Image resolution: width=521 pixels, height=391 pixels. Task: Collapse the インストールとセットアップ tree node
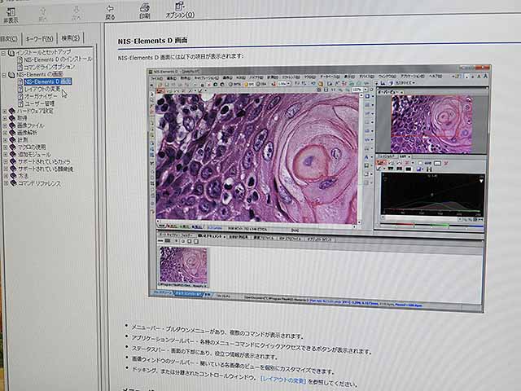tap(3, 54)
